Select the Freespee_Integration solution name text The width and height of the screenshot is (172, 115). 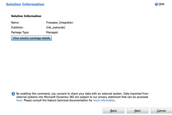pos(59,22)
